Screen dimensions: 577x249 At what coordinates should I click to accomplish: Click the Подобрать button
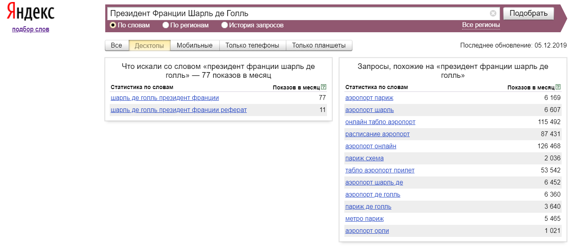(x=529, y=13)
